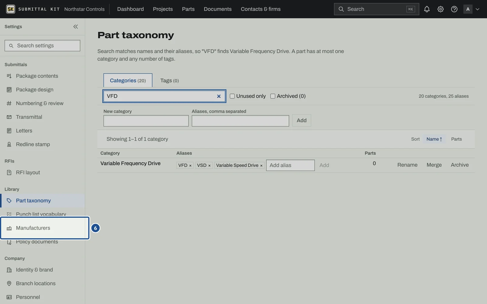Merge the Variable Frequency Drive category
The width and height of the screenshot is (487, 304).
pyautogui.click(x=434, y=165)
